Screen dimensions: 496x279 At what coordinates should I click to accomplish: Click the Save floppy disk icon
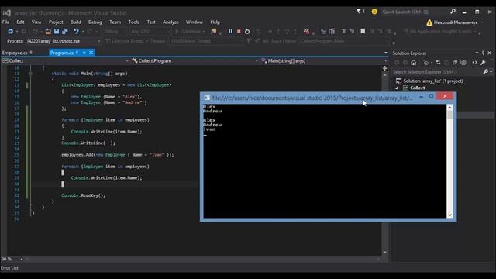click(x=57, y=31)
